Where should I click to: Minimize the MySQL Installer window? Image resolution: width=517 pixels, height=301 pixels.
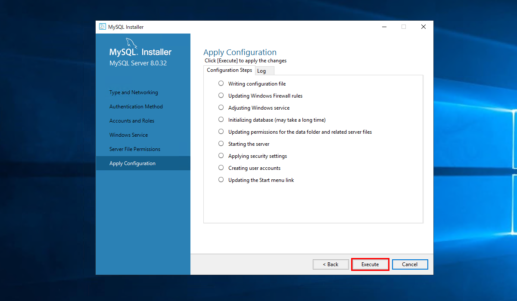pos(384,27)
